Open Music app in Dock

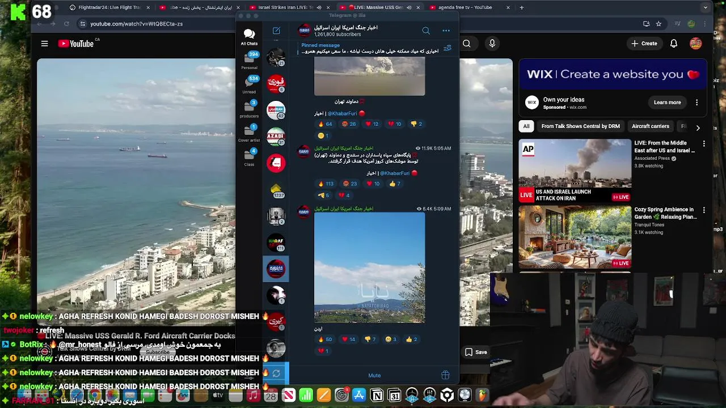(x=253, y=396)
